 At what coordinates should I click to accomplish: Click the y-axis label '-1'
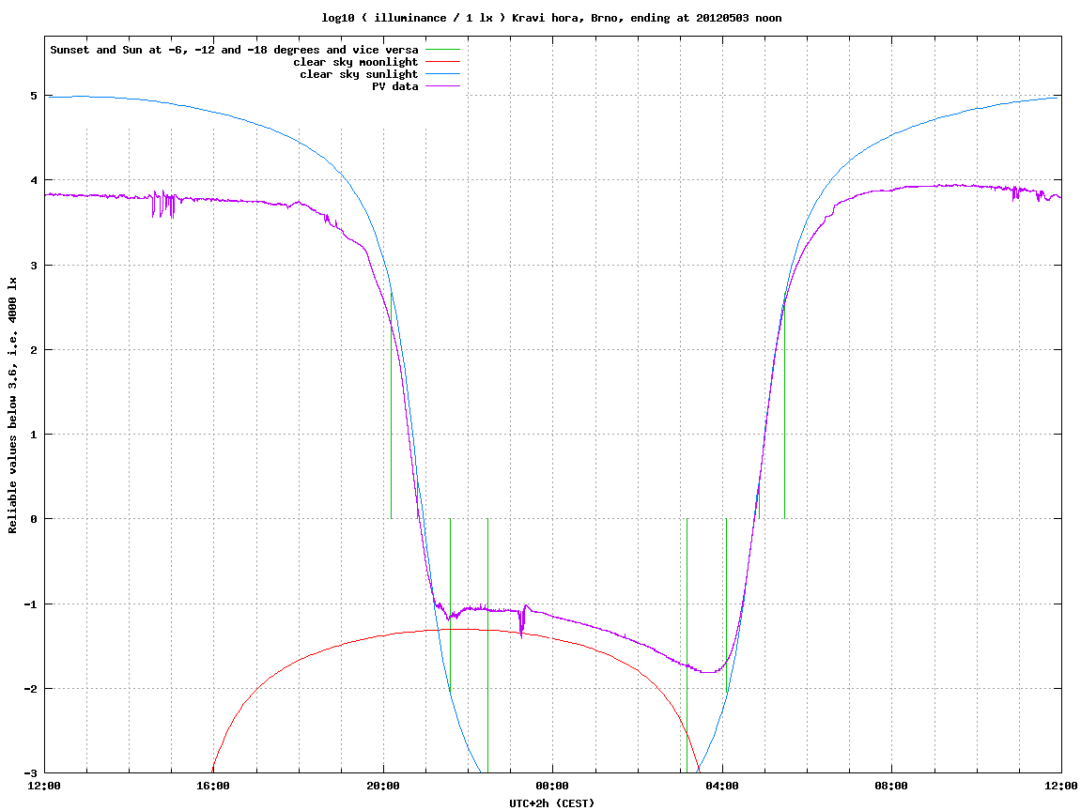pos(31,604)
